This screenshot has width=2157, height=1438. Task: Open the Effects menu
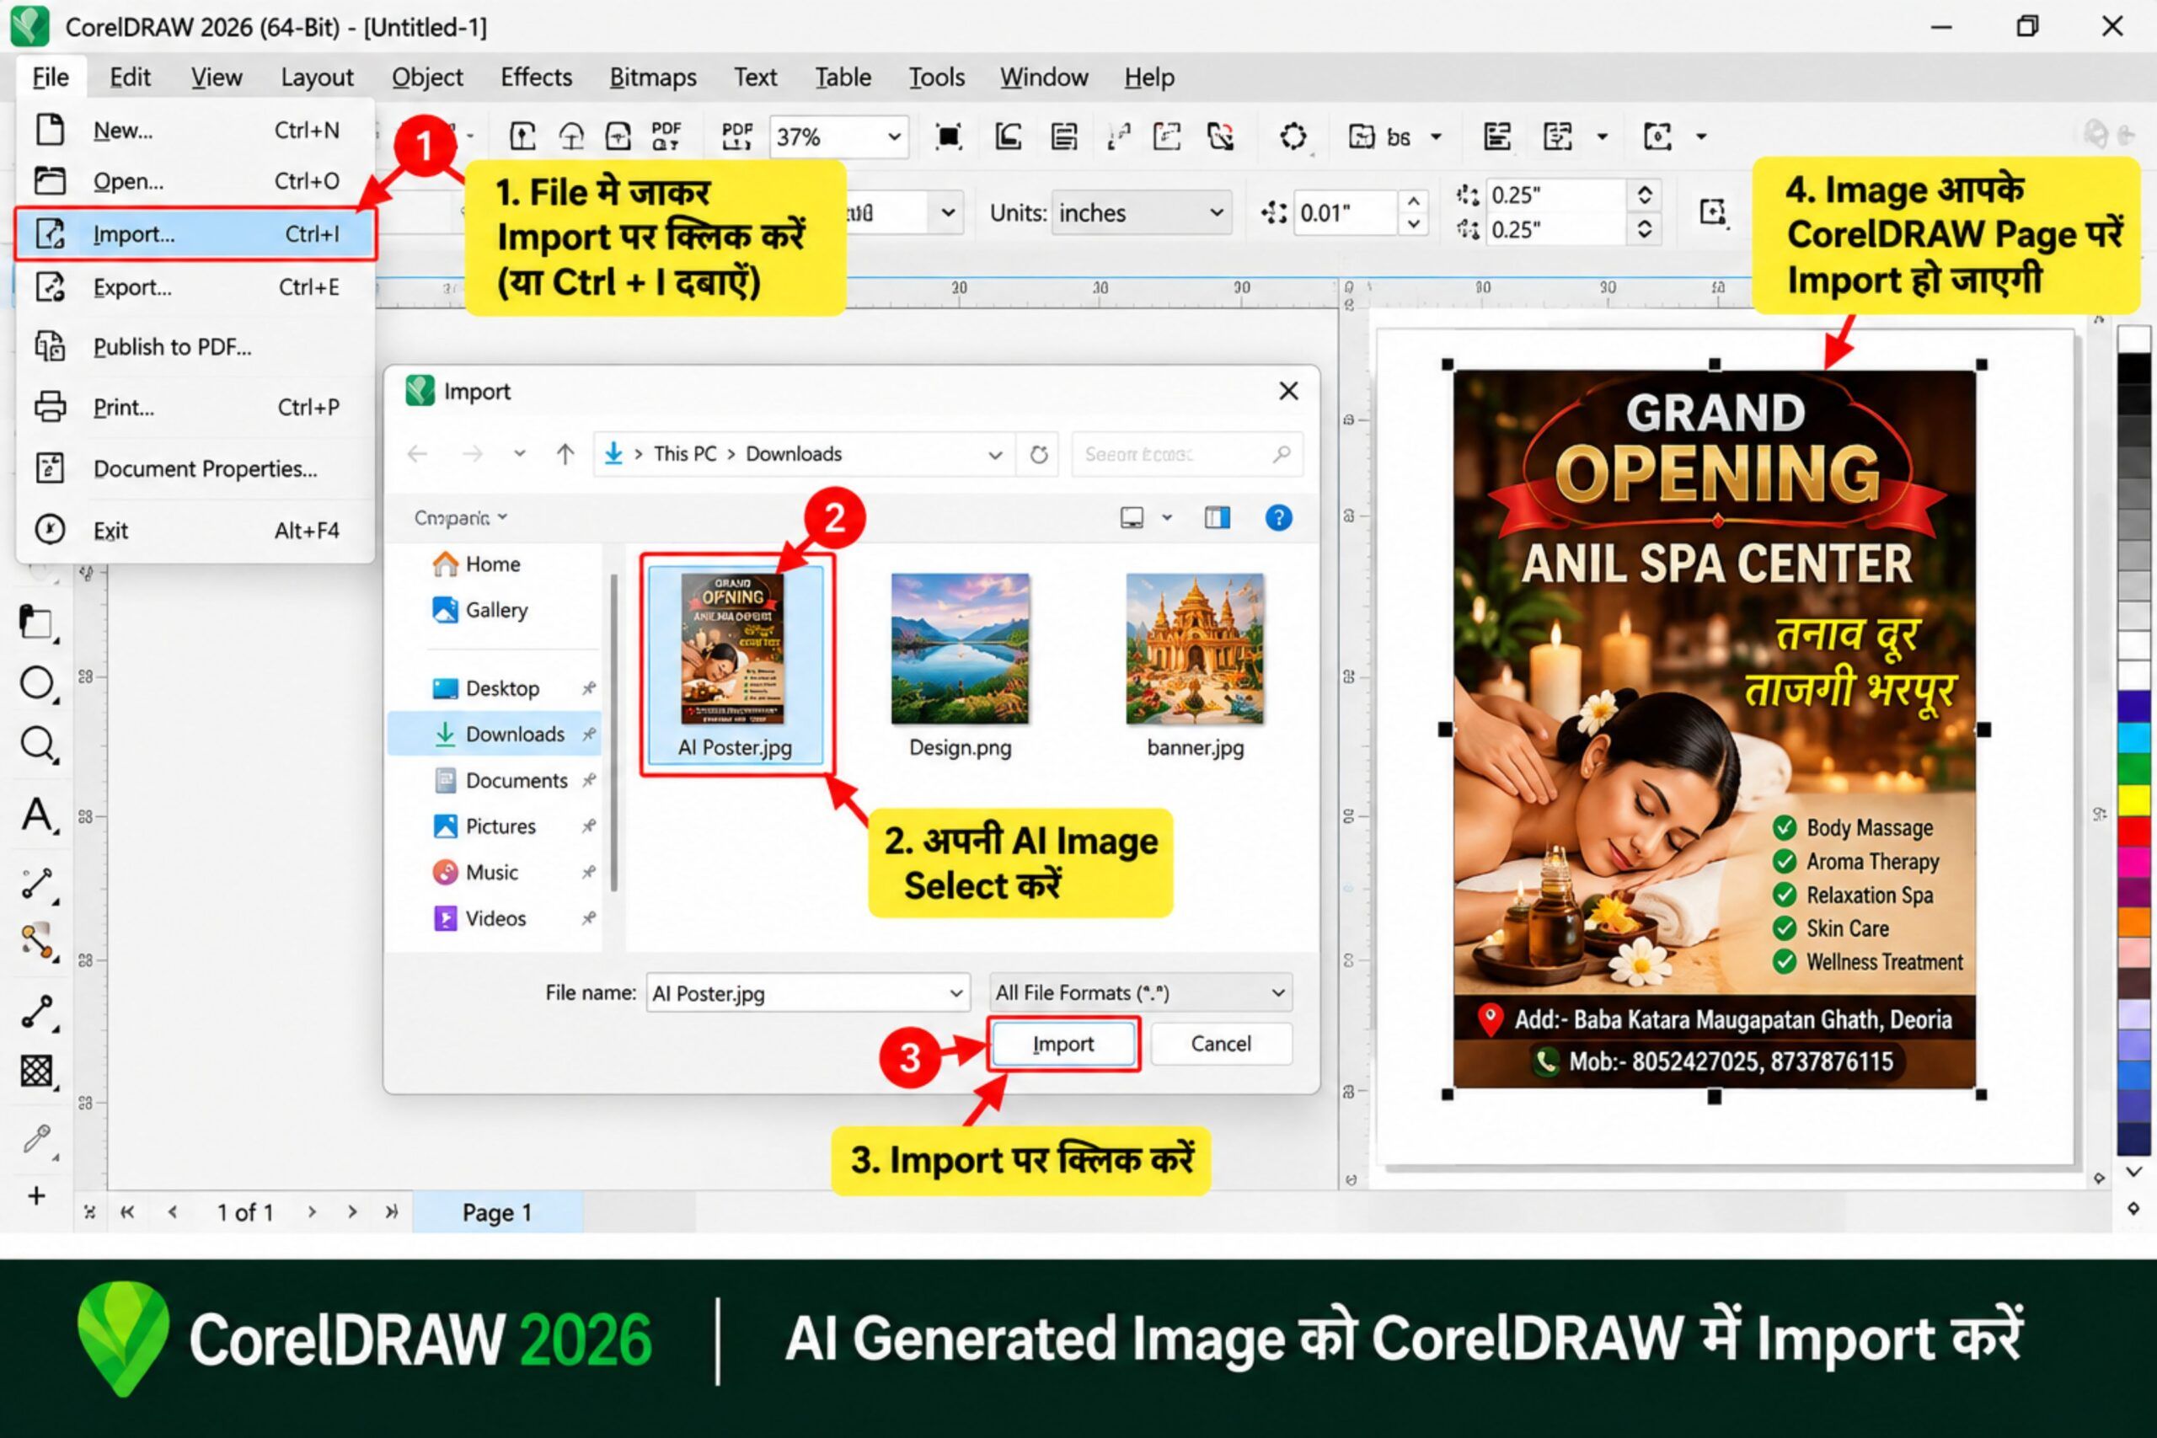pos(536,77)
